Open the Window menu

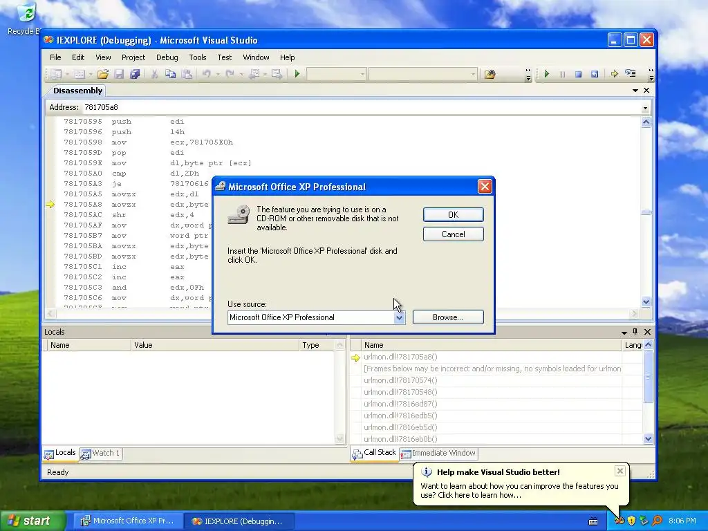coord(256,57)
